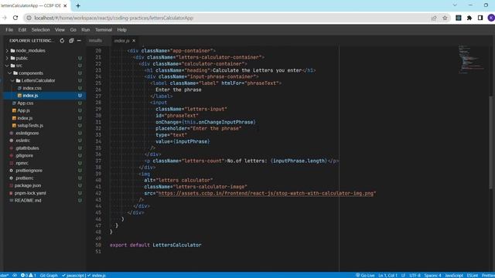Select the JavaScript language mode
The height and width of the screenshot is (278, 495).
[454, 275]
